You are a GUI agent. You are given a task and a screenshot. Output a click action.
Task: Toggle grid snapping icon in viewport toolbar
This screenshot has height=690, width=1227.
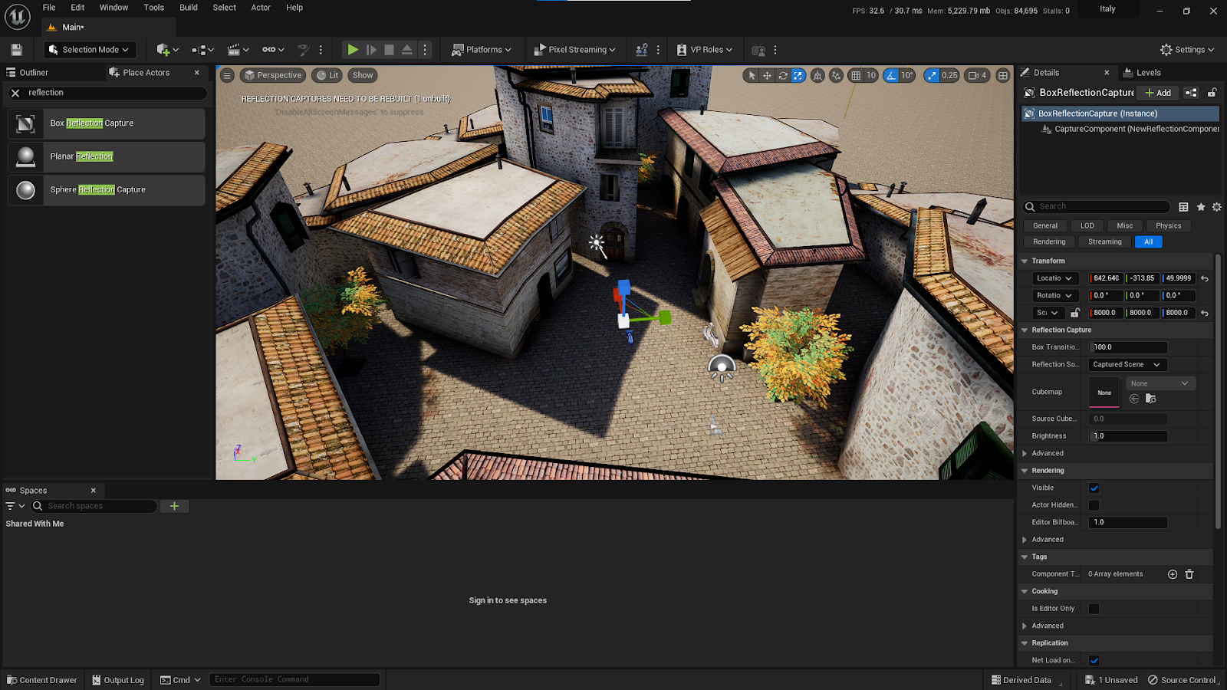pyautogui.click(x=856, y=75)
